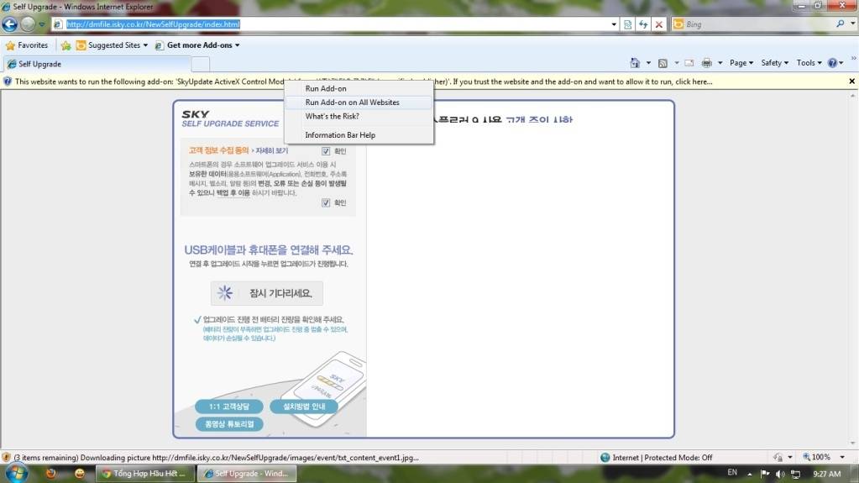Click the Add to Favorites Bar icon
The height and width of the screenshot is (483, 859).
click(65, 45)
